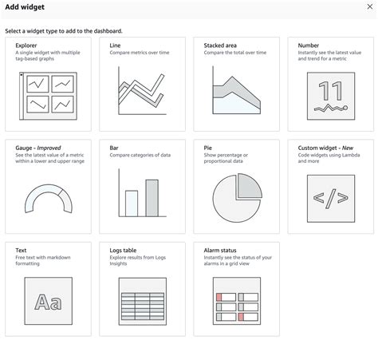Screen dimensions: 378x340
Task: Click the Number widget description text
Action: tap(329, 56)
